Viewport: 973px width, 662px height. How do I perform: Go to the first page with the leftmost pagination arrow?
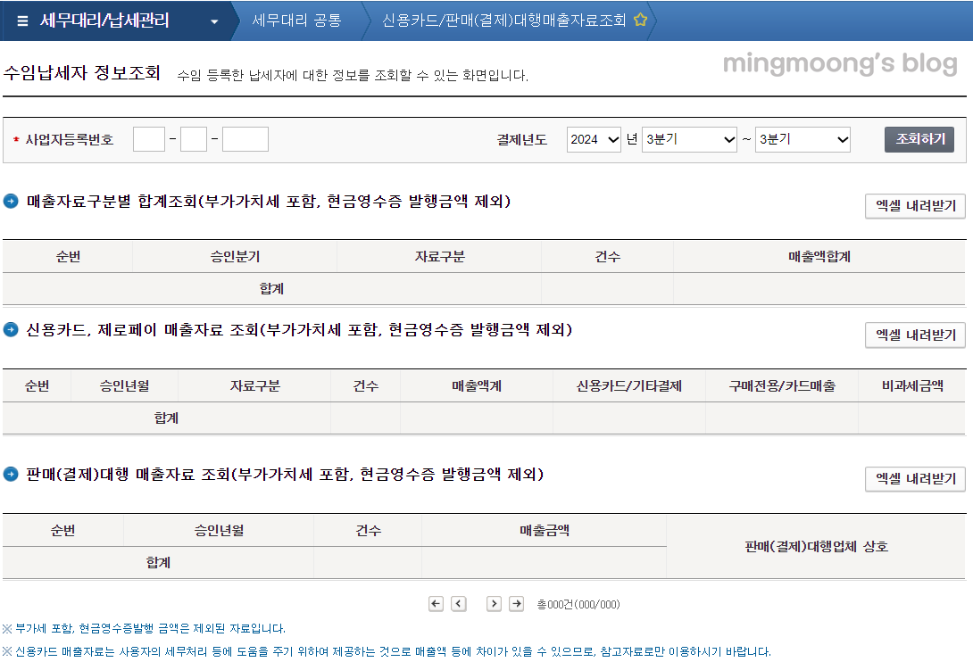pyautogui.click(x=436, y=603)
